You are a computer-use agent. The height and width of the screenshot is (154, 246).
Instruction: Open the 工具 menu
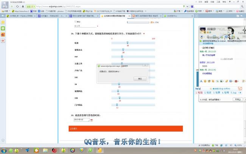tap(218, 2)
